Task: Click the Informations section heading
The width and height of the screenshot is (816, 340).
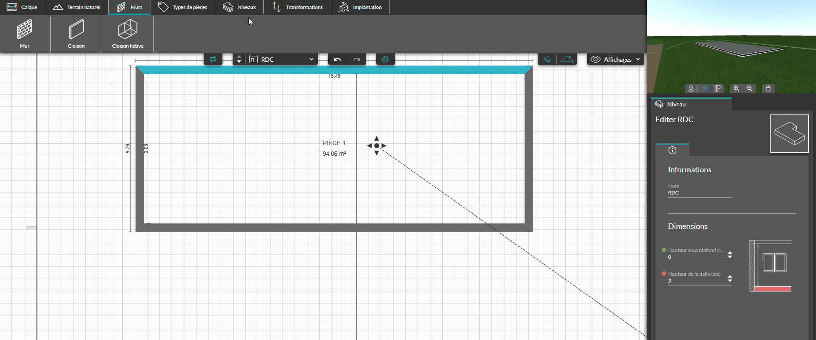Action: 689,170
